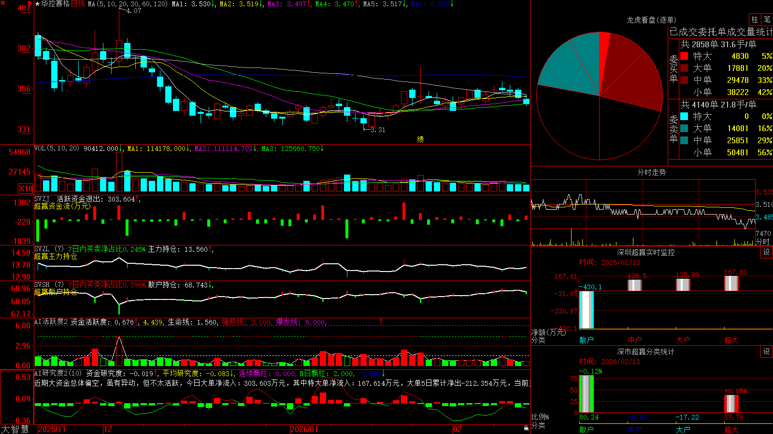Click the 委卖单 中单 teal swatch

[x=684, y=140]
